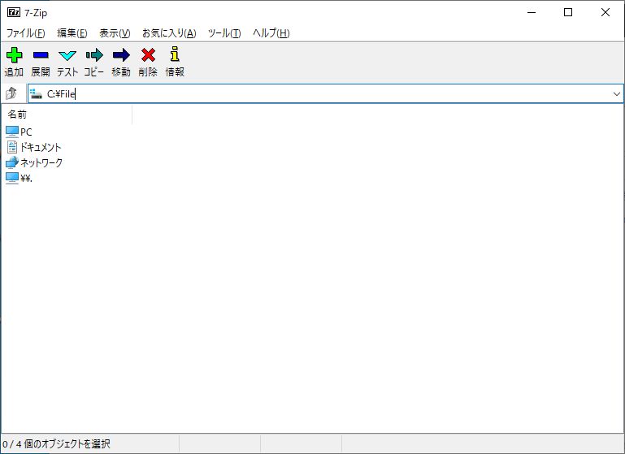Click the C:¥File address path field

tap(325, 94)
